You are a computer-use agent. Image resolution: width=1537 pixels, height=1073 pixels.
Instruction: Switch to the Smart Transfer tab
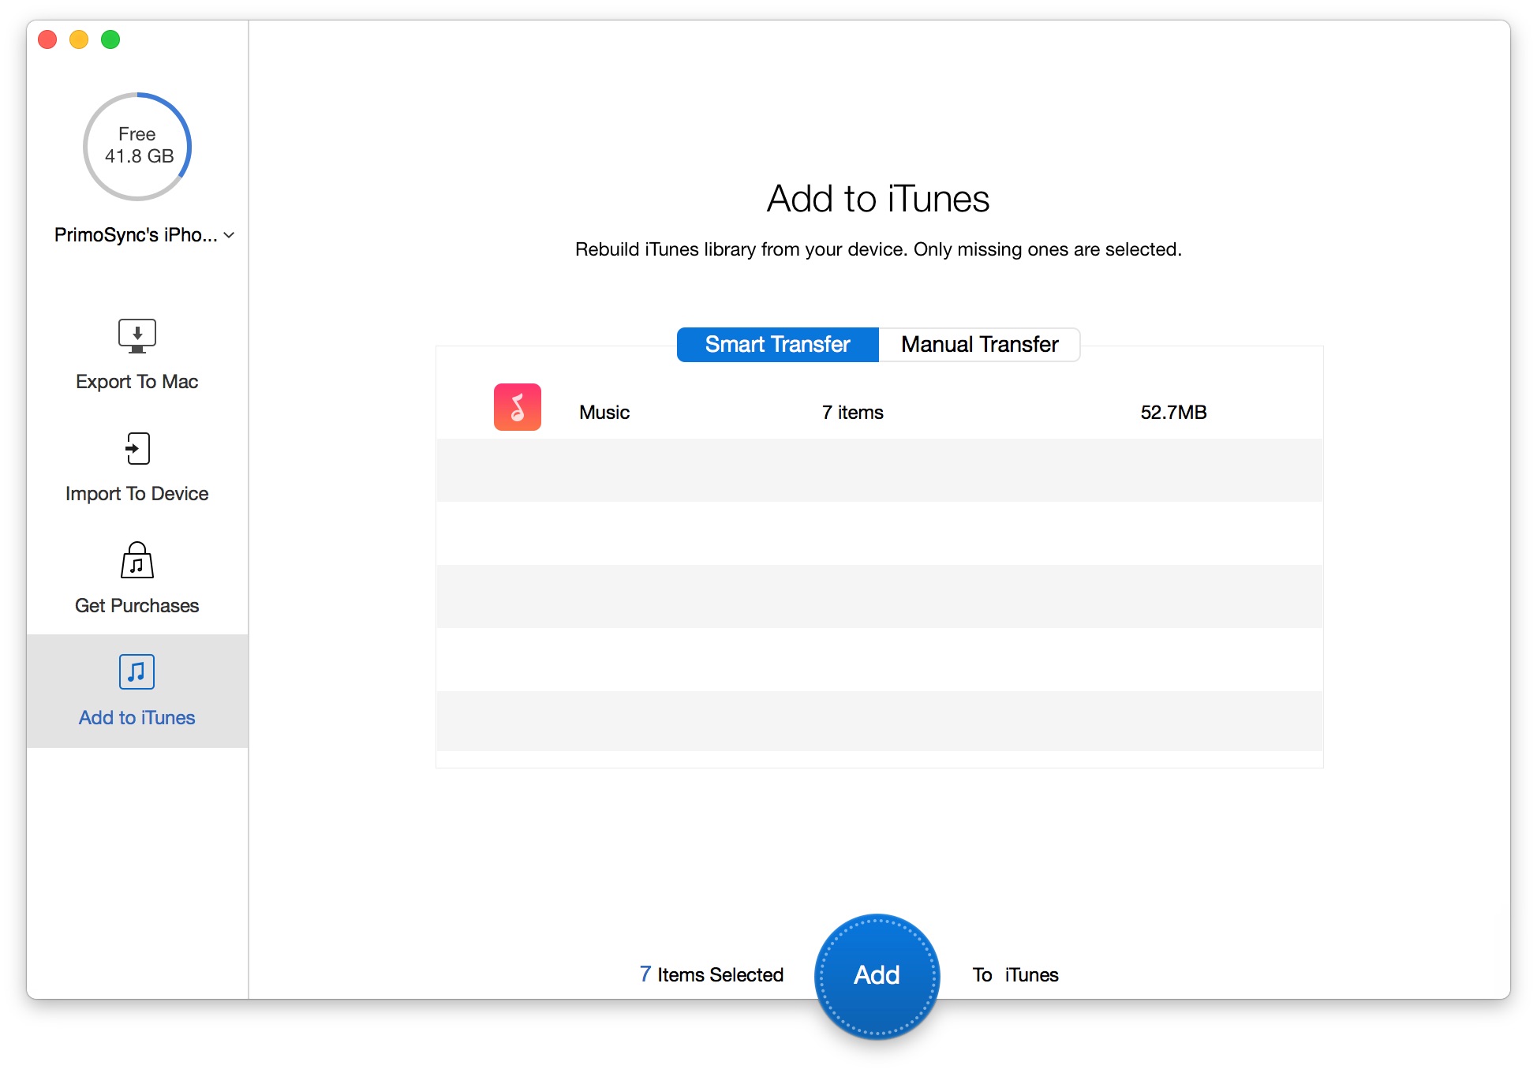tap(778, 345)
